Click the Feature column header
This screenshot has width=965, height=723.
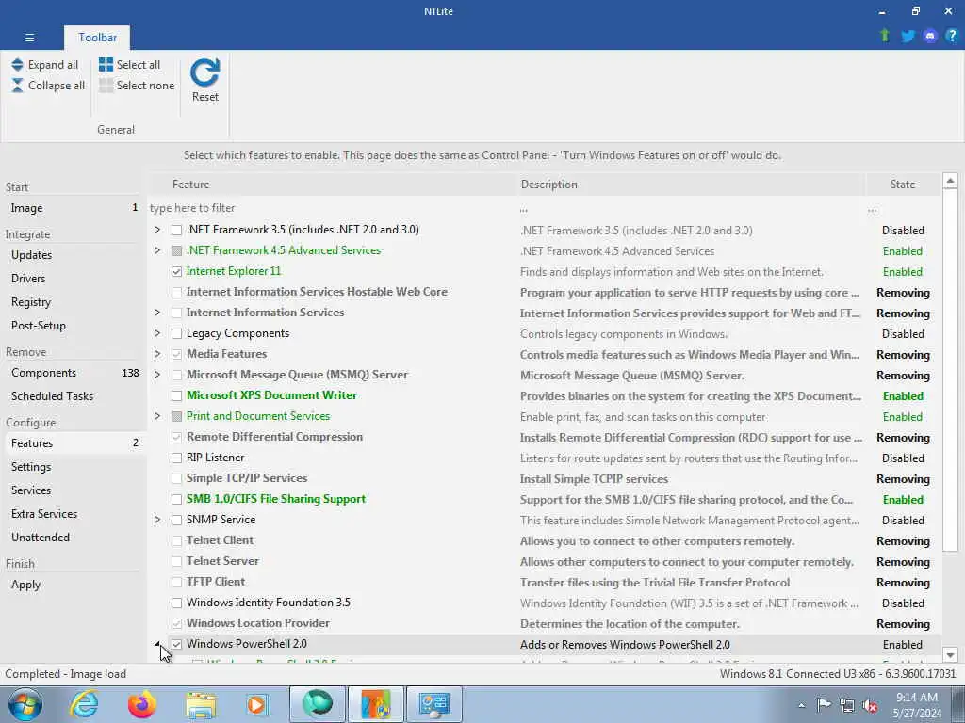point(333,185)
